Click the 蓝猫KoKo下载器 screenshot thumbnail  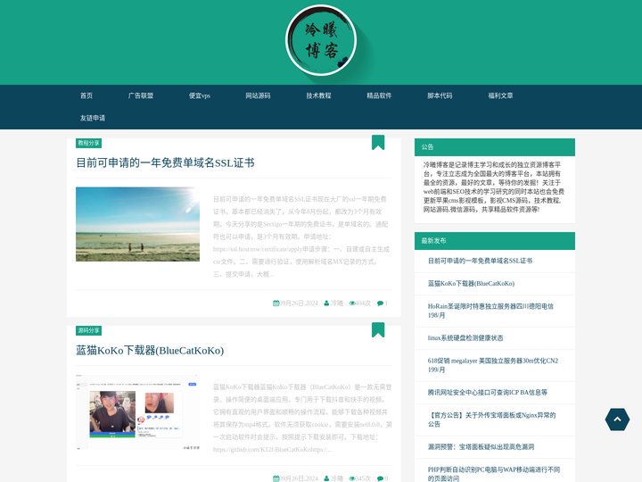click(137, 411)
